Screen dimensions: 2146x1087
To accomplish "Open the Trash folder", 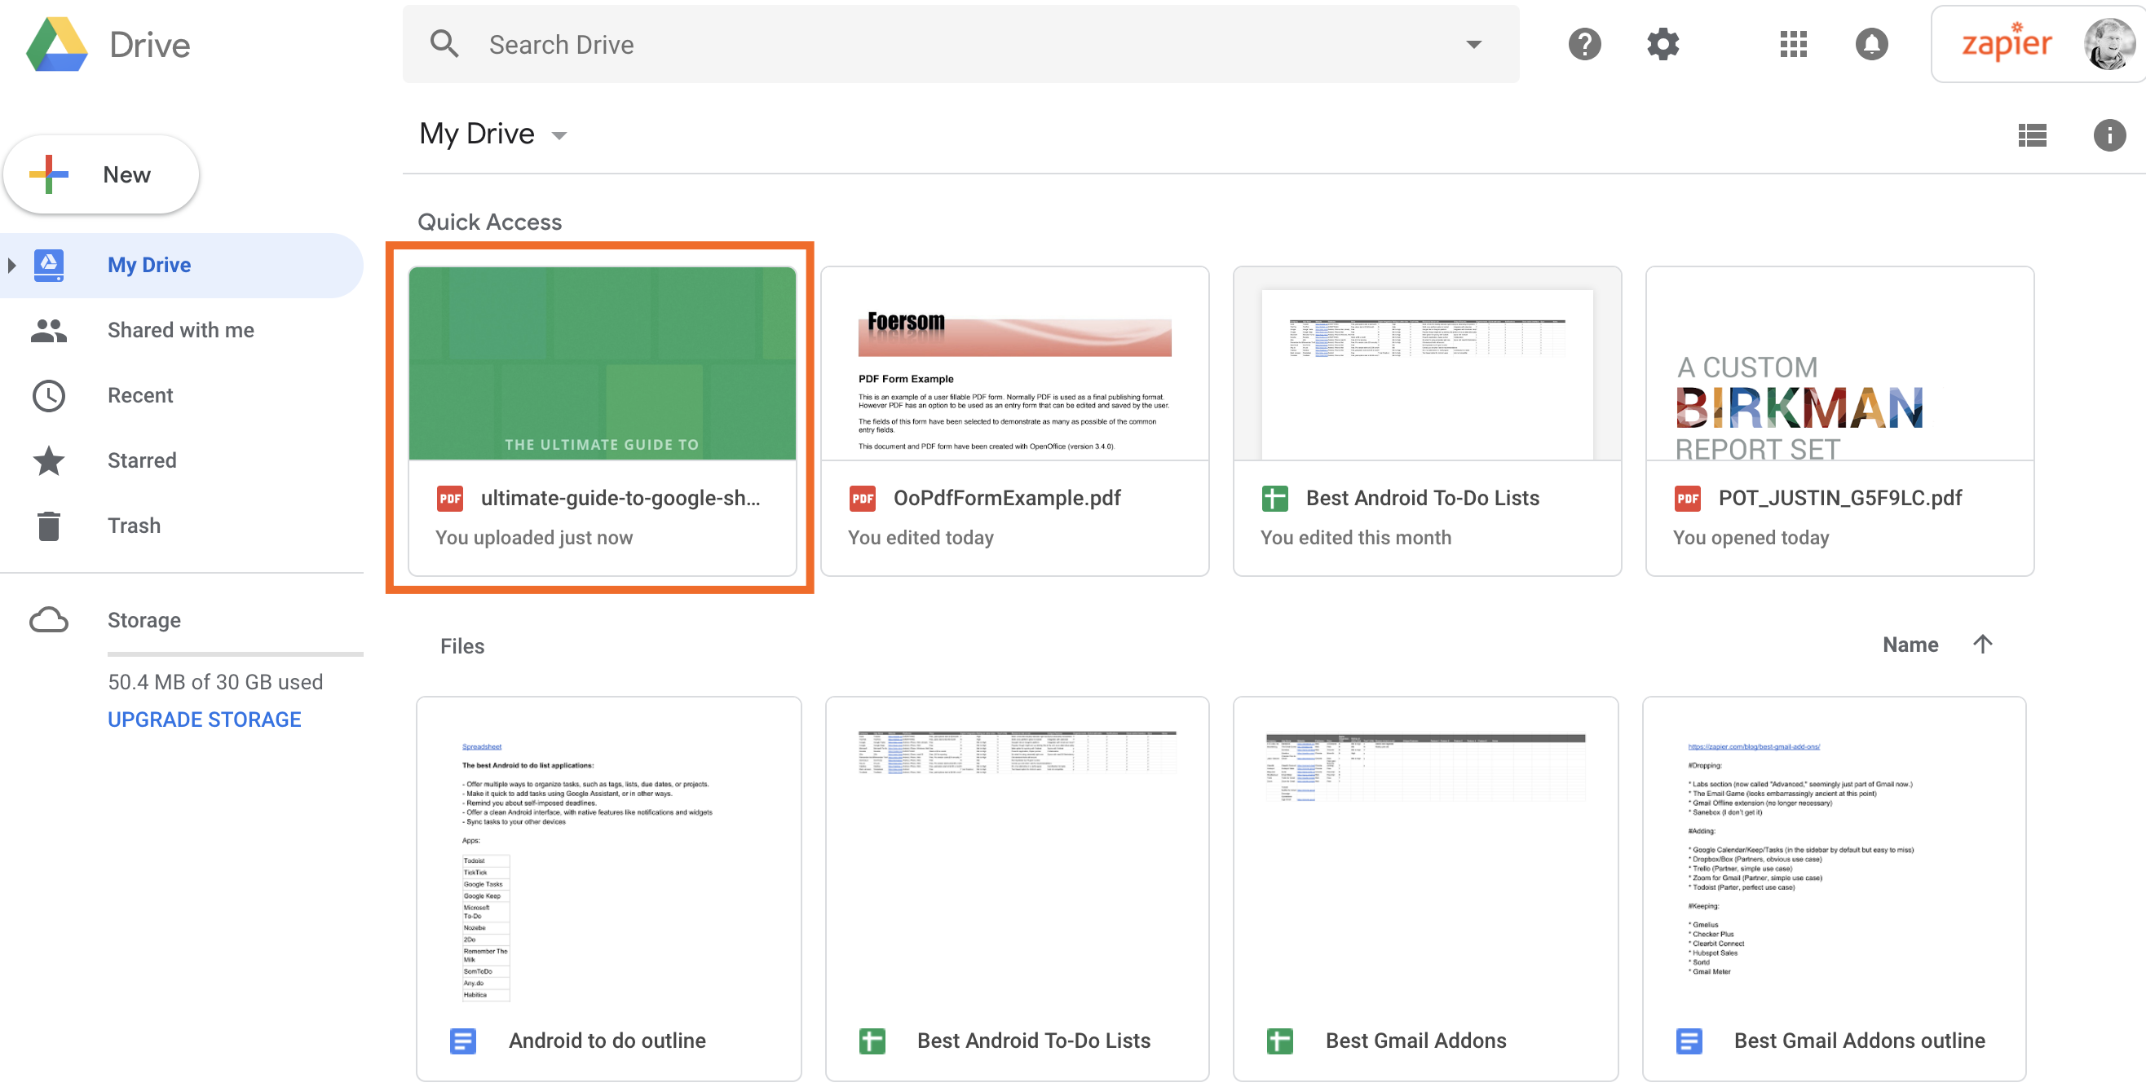I will pos(135,524).
